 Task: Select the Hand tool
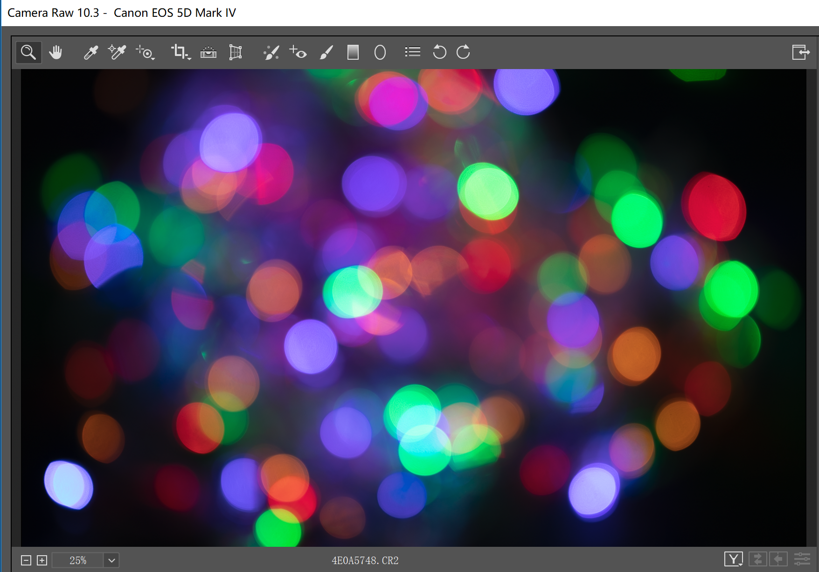point(56,52)
